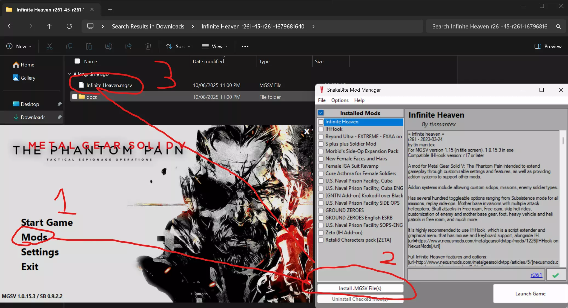The width and height of the screenshot is (568, 308).
Task: Click the Refresh icon in navigation bar
Action: pyautogui.click(x=69, y=26)
